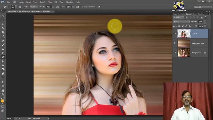Viewport: 213px width, 120px height.
Task: Select the Lasso tool
Action: [x=3, y=24]
